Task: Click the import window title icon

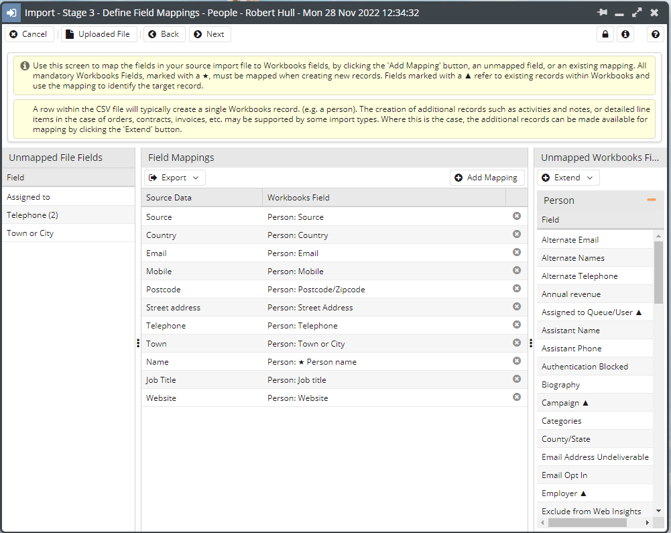Action: click(11, 13)
